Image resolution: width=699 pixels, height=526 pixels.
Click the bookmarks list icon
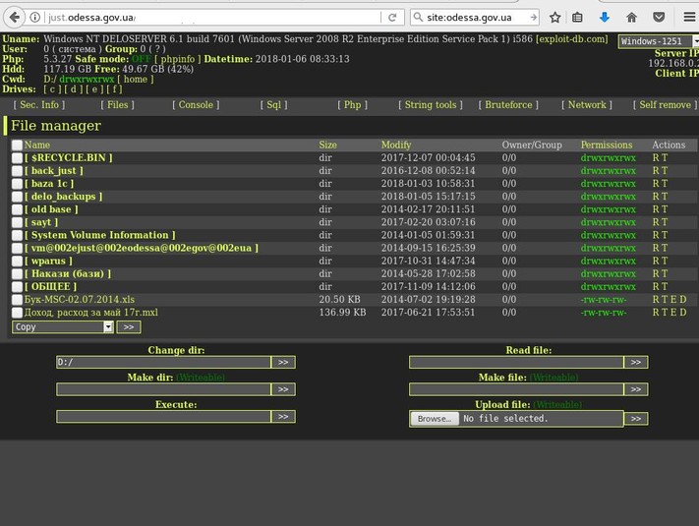(579, 18)
